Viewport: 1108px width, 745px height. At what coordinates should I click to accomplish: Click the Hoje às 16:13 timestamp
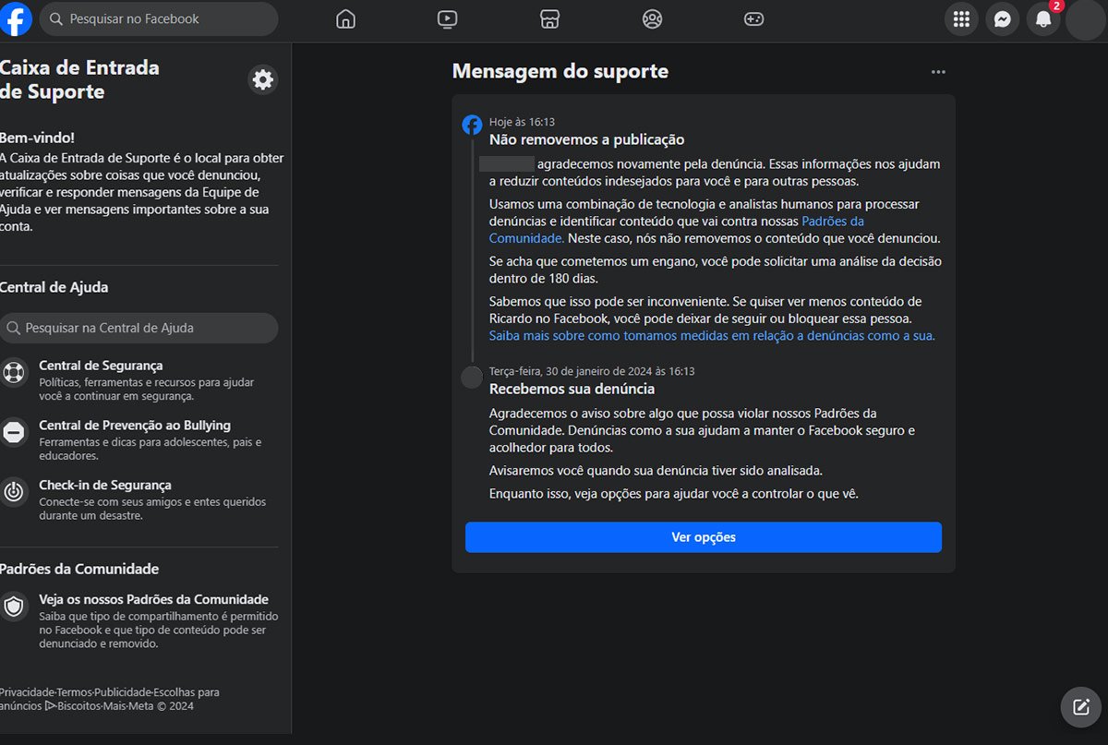[522, 122]
